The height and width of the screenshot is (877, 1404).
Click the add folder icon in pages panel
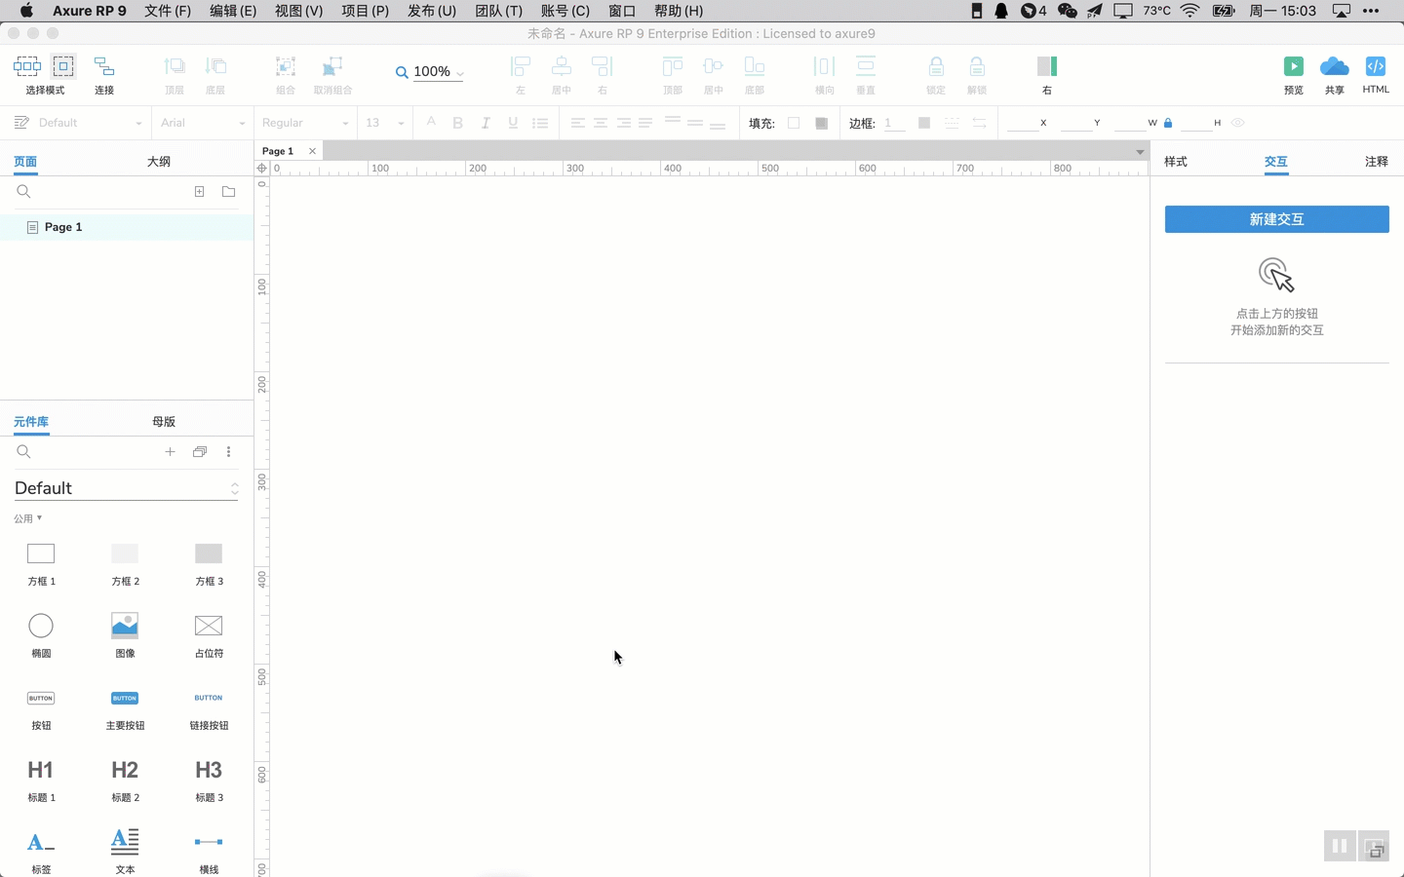229,192
